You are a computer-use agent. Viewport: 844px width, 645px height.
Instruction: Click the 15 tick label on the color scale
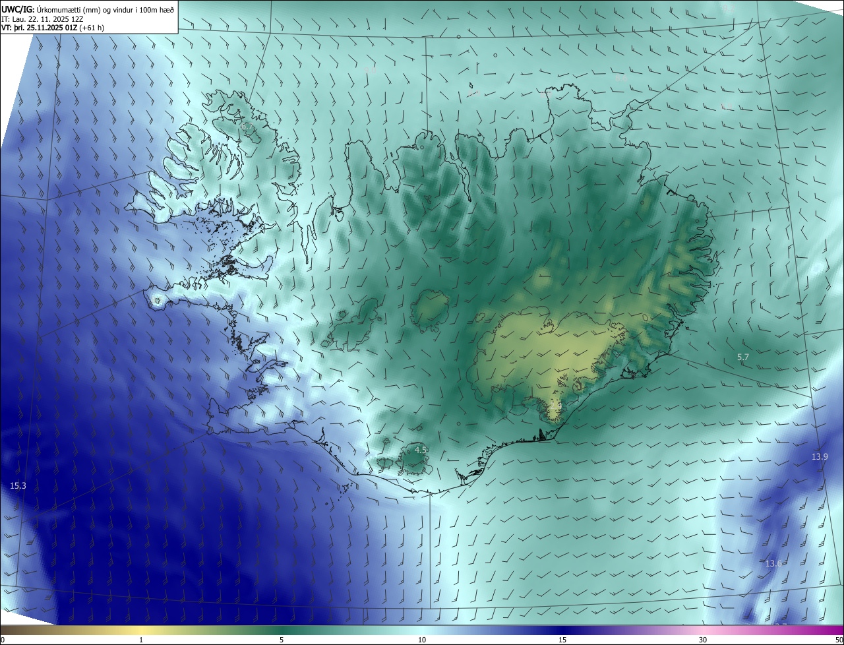(562, 640)
